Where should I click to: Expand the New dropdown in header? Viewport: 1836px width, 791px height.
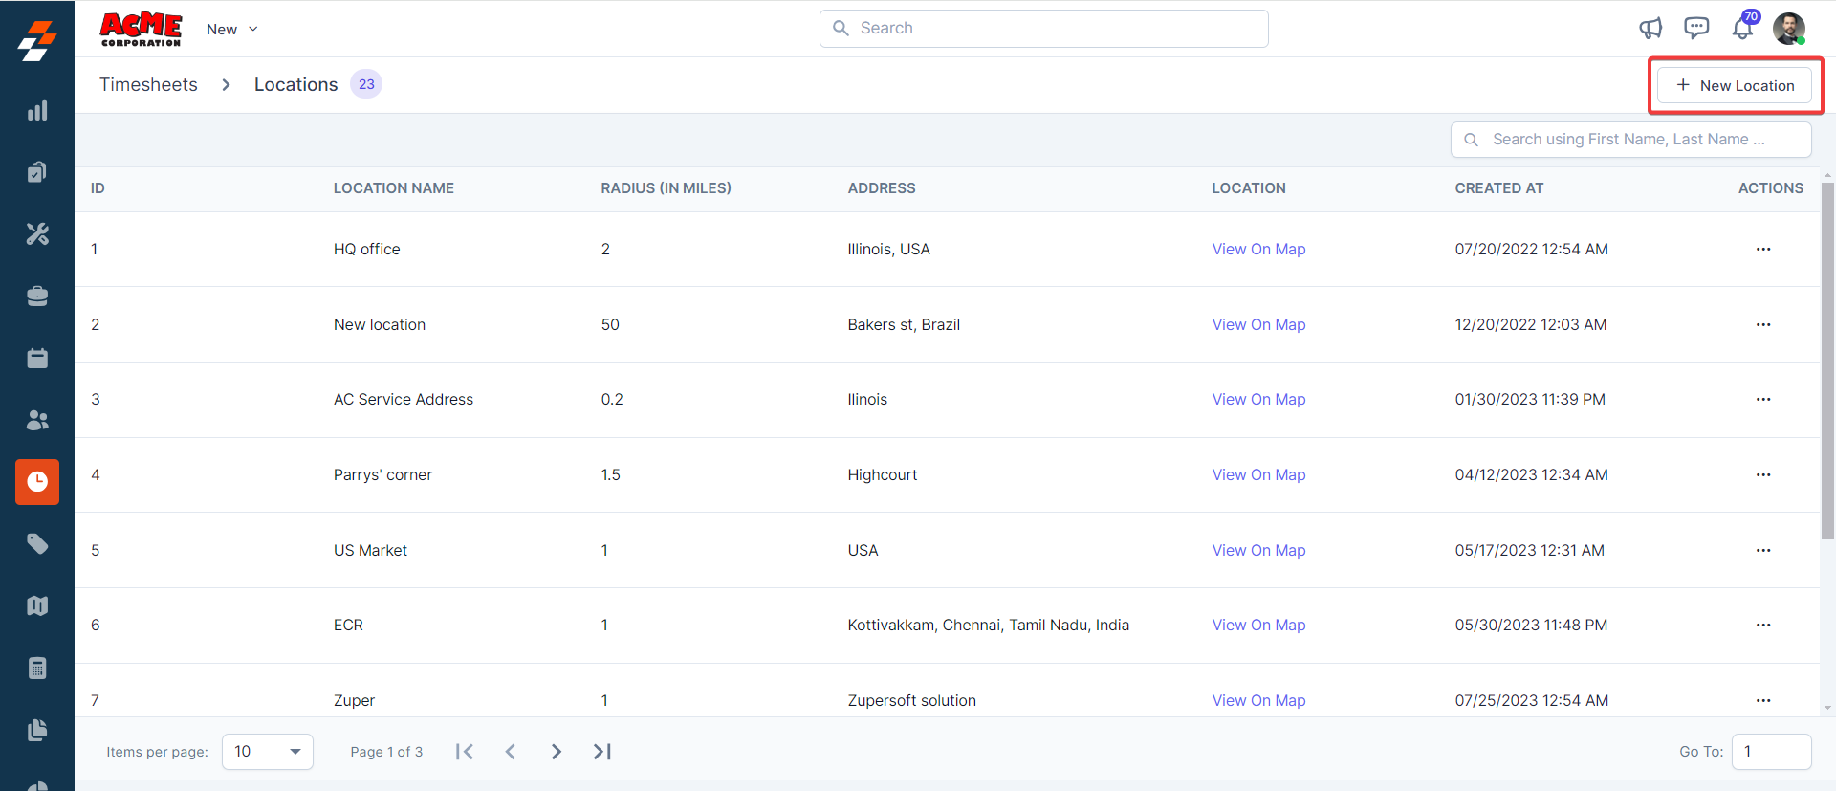pos(232,30)
